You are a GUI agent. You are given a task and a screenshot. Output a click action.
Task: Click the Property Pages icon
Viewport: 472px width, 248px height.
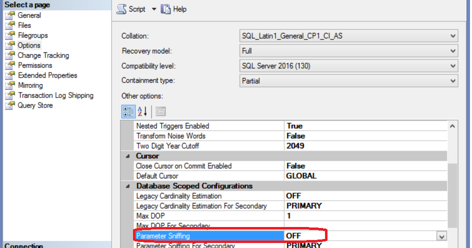click(x=160, y=111)
